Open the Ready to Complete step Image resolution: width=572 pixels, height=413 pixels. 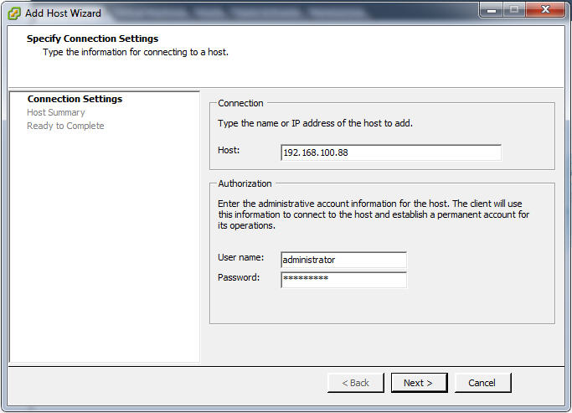65,126
